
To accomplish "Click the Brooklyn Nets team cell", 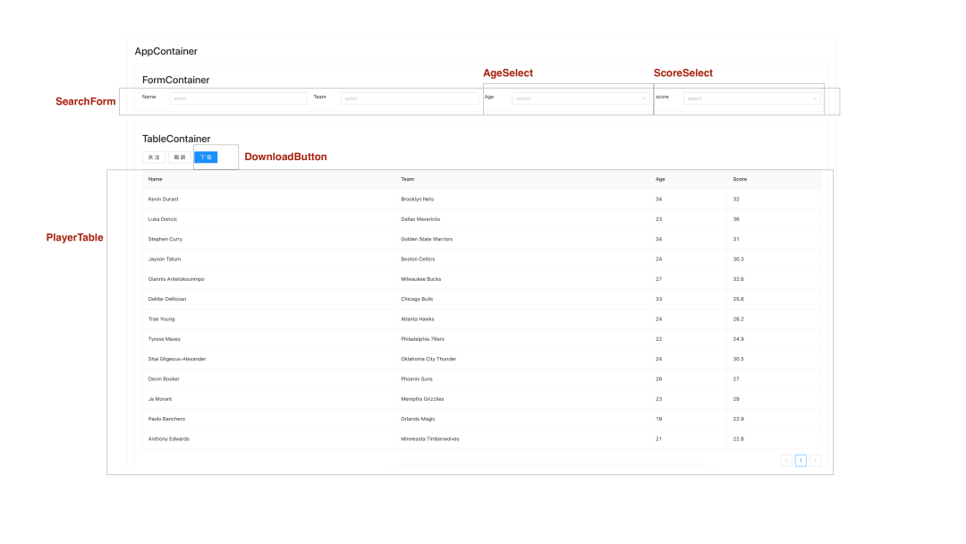I will [522, 199].
